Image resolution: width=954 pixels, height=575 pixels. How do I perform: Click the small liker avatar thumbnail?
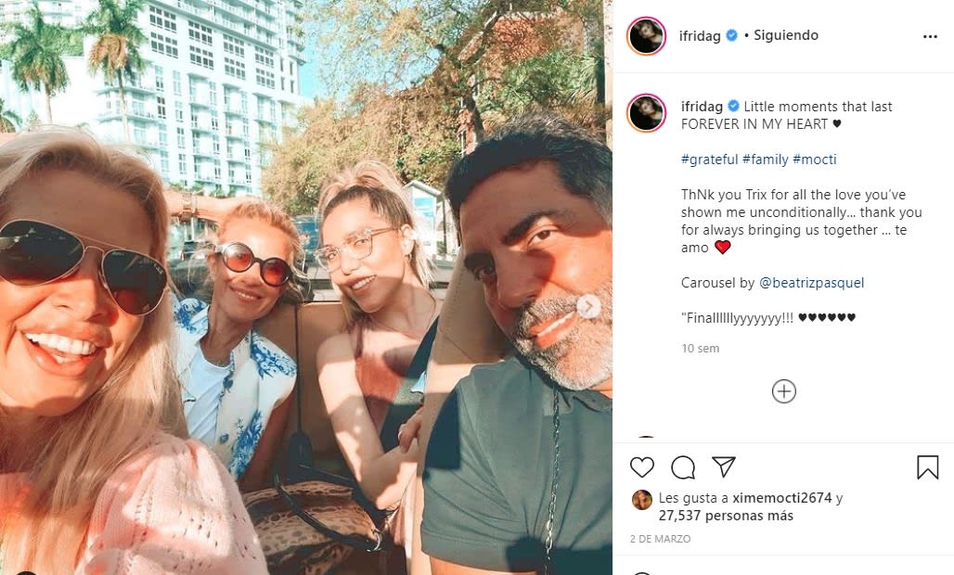[x=642, y=500]
